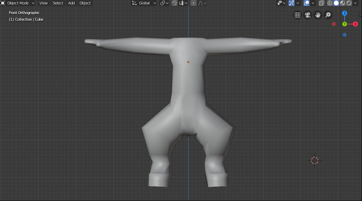Toggle orthographic/perspective grid view icon
This screenshot has width=362, height=201.
click(x=297, y=15)
